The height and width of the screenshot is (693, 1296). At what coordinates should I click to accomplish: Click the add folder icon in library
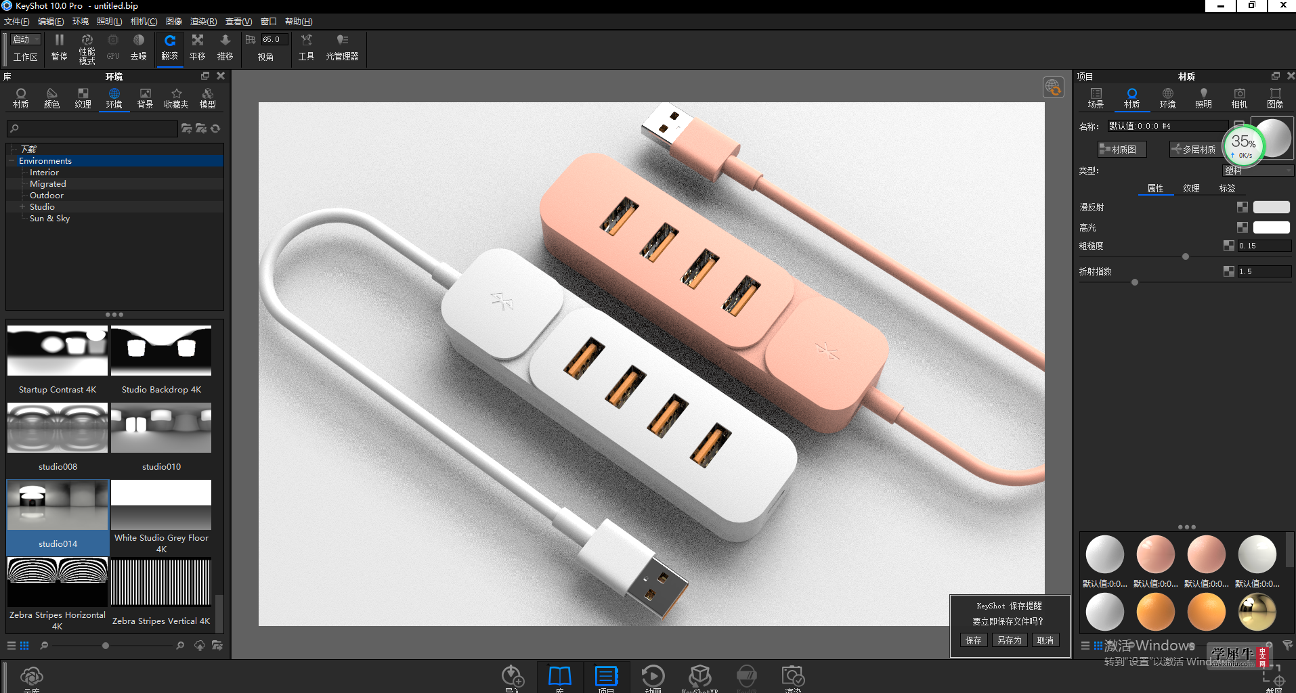(187, 129)
